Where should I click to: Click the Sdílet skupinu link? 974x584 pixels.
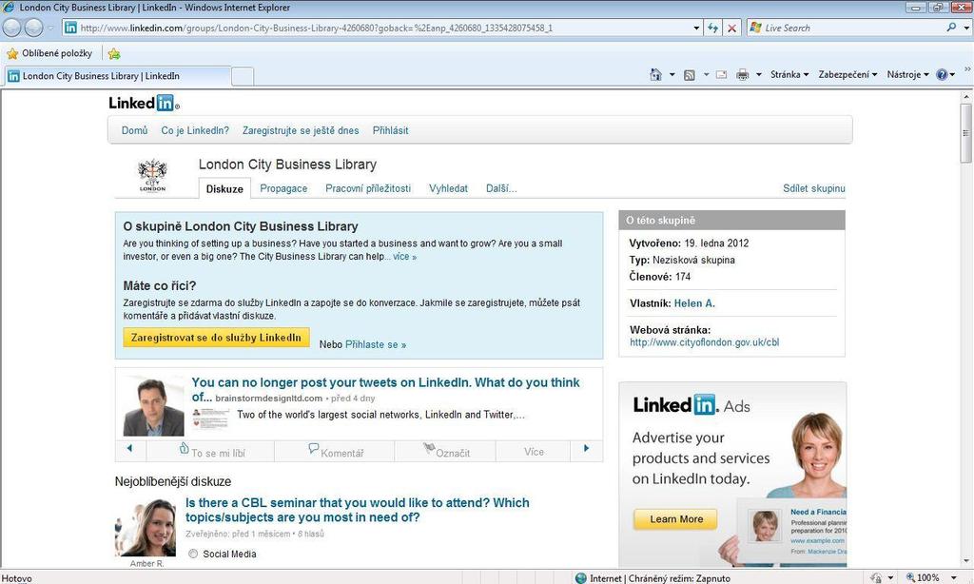[814, 188]
